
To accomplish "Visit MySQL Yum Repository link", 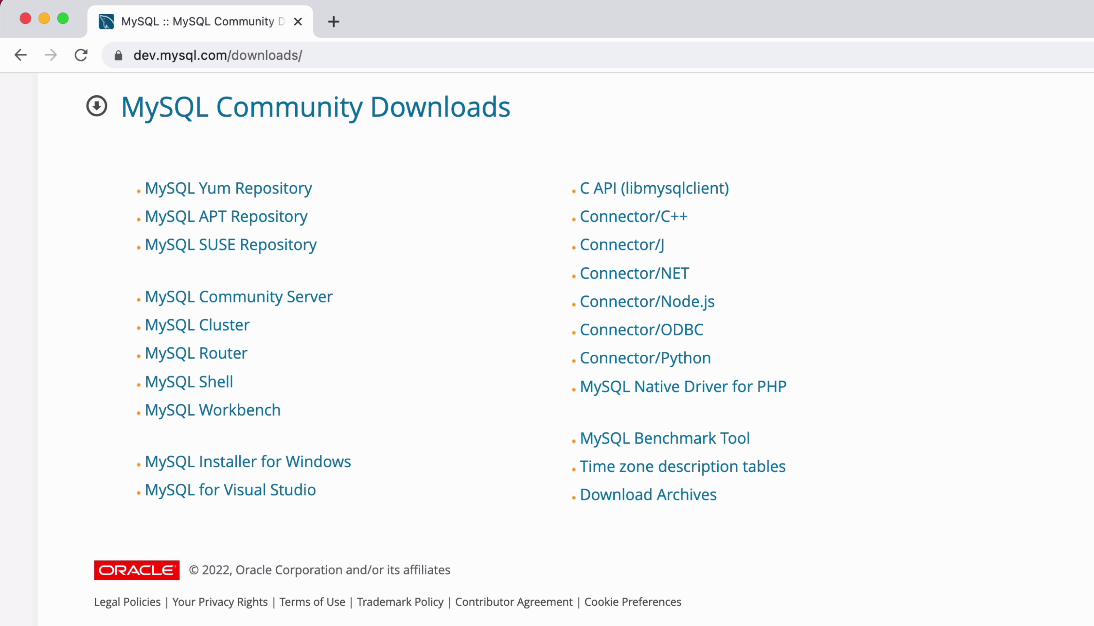I will pyautogui.click(x=228, y=188).
